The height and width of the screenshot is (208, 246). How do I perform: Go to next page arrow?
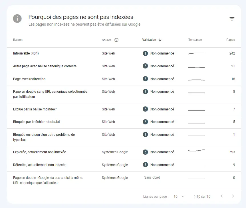click(x=233, y=196)
